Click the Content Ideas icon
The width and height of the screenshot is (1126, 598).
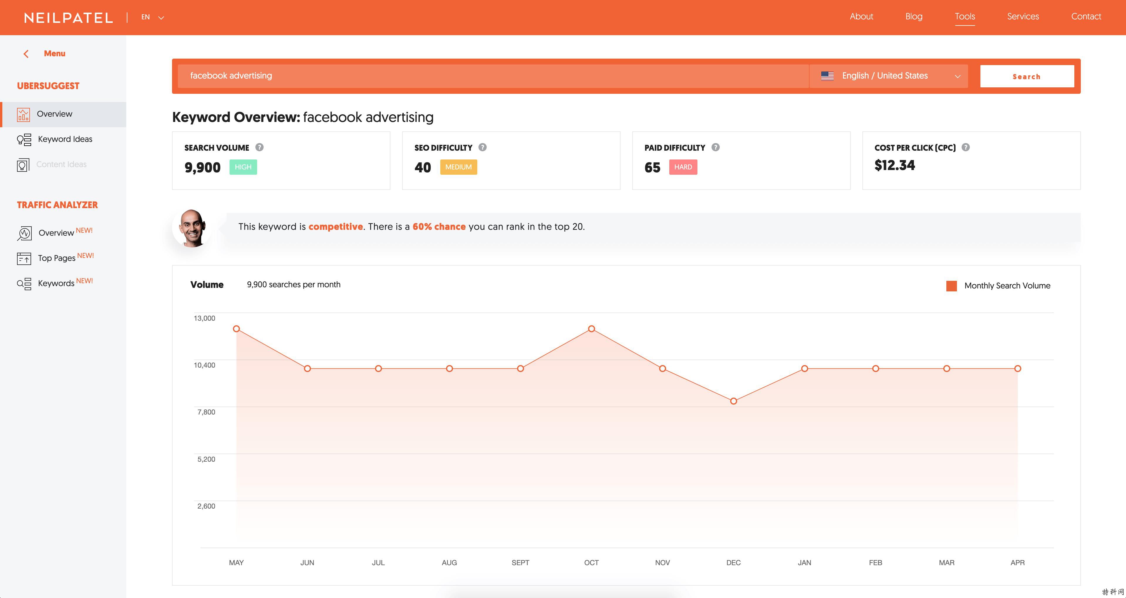[x=23, y=165]
